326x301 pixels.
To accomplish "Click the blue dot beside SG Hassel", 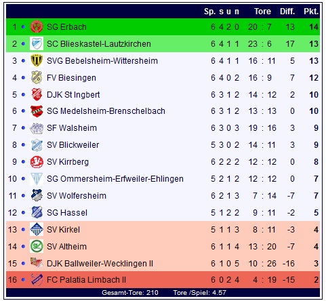I will 23,212.
